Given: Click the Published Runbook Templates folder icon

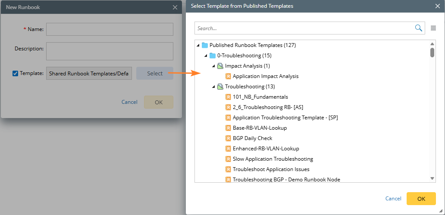Looking at the screenshot, I should (205, 45).
